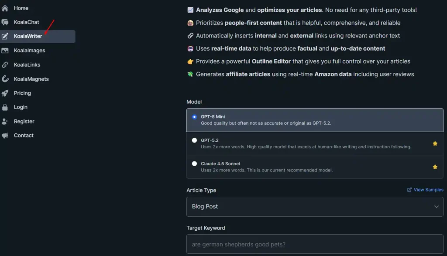
Task: Select the Login padlock icon
Action: 6,107
